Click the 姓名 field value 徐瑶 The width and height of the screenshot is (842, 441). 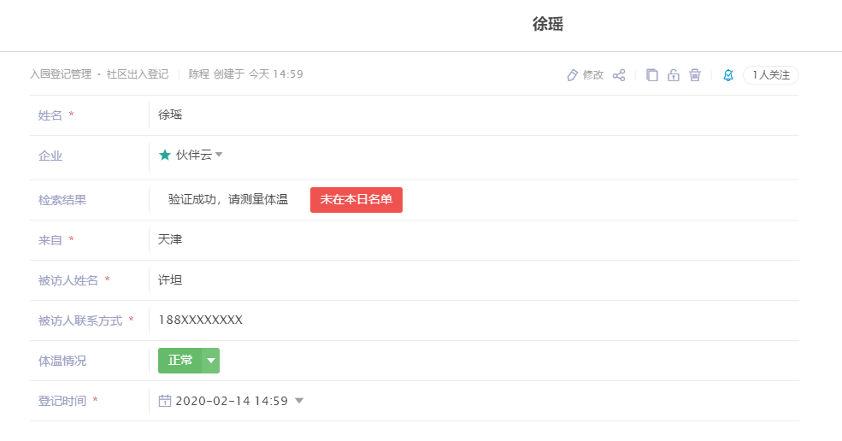coord(170,115)
